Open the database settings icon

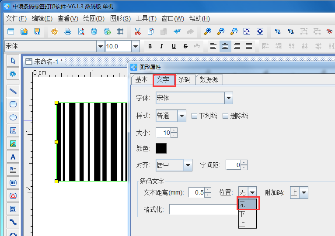(x=94, y=31)
